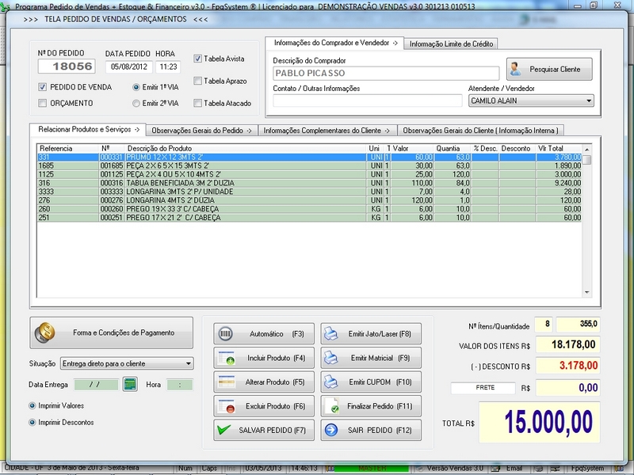Screen dimensions: 634x475
Task: Click the calendar icon next to Data Entrega
Action: coord(130,385)
